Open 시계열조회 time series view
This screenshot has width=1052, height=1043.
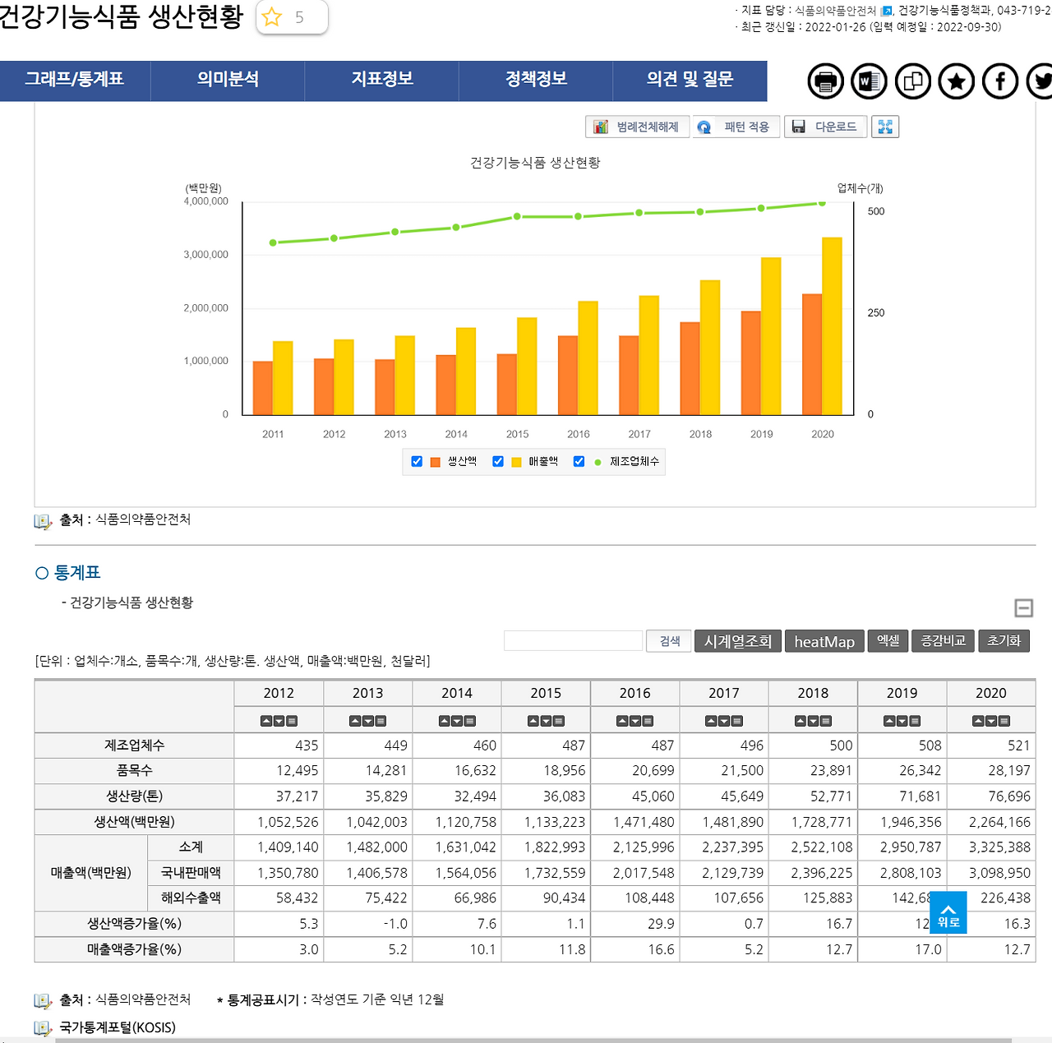tap(738, 641)
